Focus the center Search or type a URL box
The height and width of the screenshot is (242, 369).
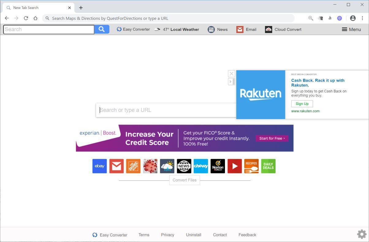click(x=166, y=110)
